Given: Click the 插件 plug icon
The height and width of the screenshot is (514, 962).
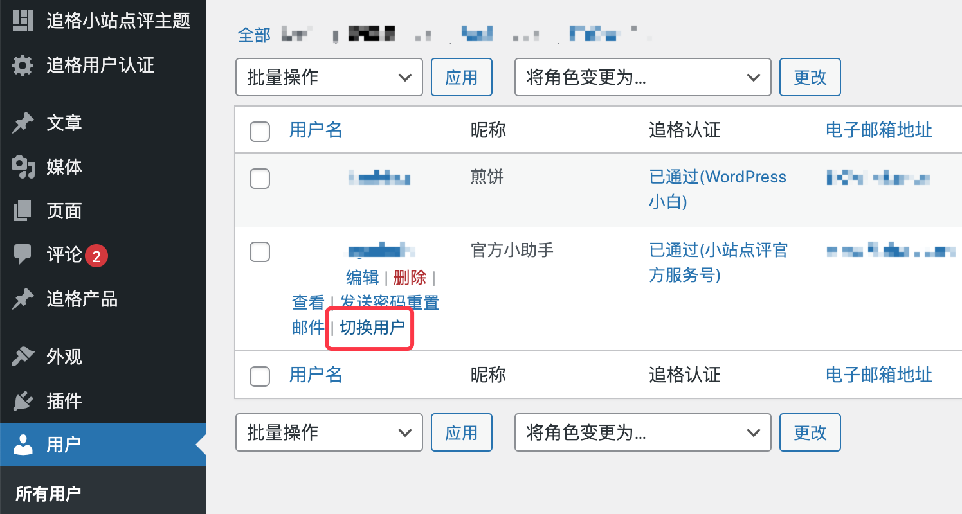Looking at the screenshot, I should 23,401.
